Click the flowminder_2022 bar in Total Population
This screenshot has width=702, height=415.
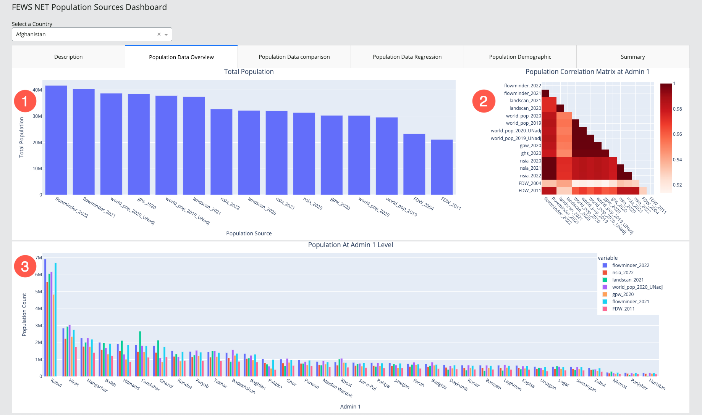click(56, 140)
